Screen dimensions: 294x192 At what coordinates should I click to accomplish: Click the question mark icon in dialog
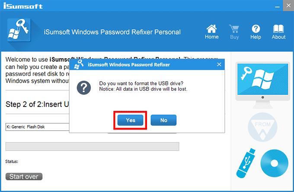(x=84, y=88)
